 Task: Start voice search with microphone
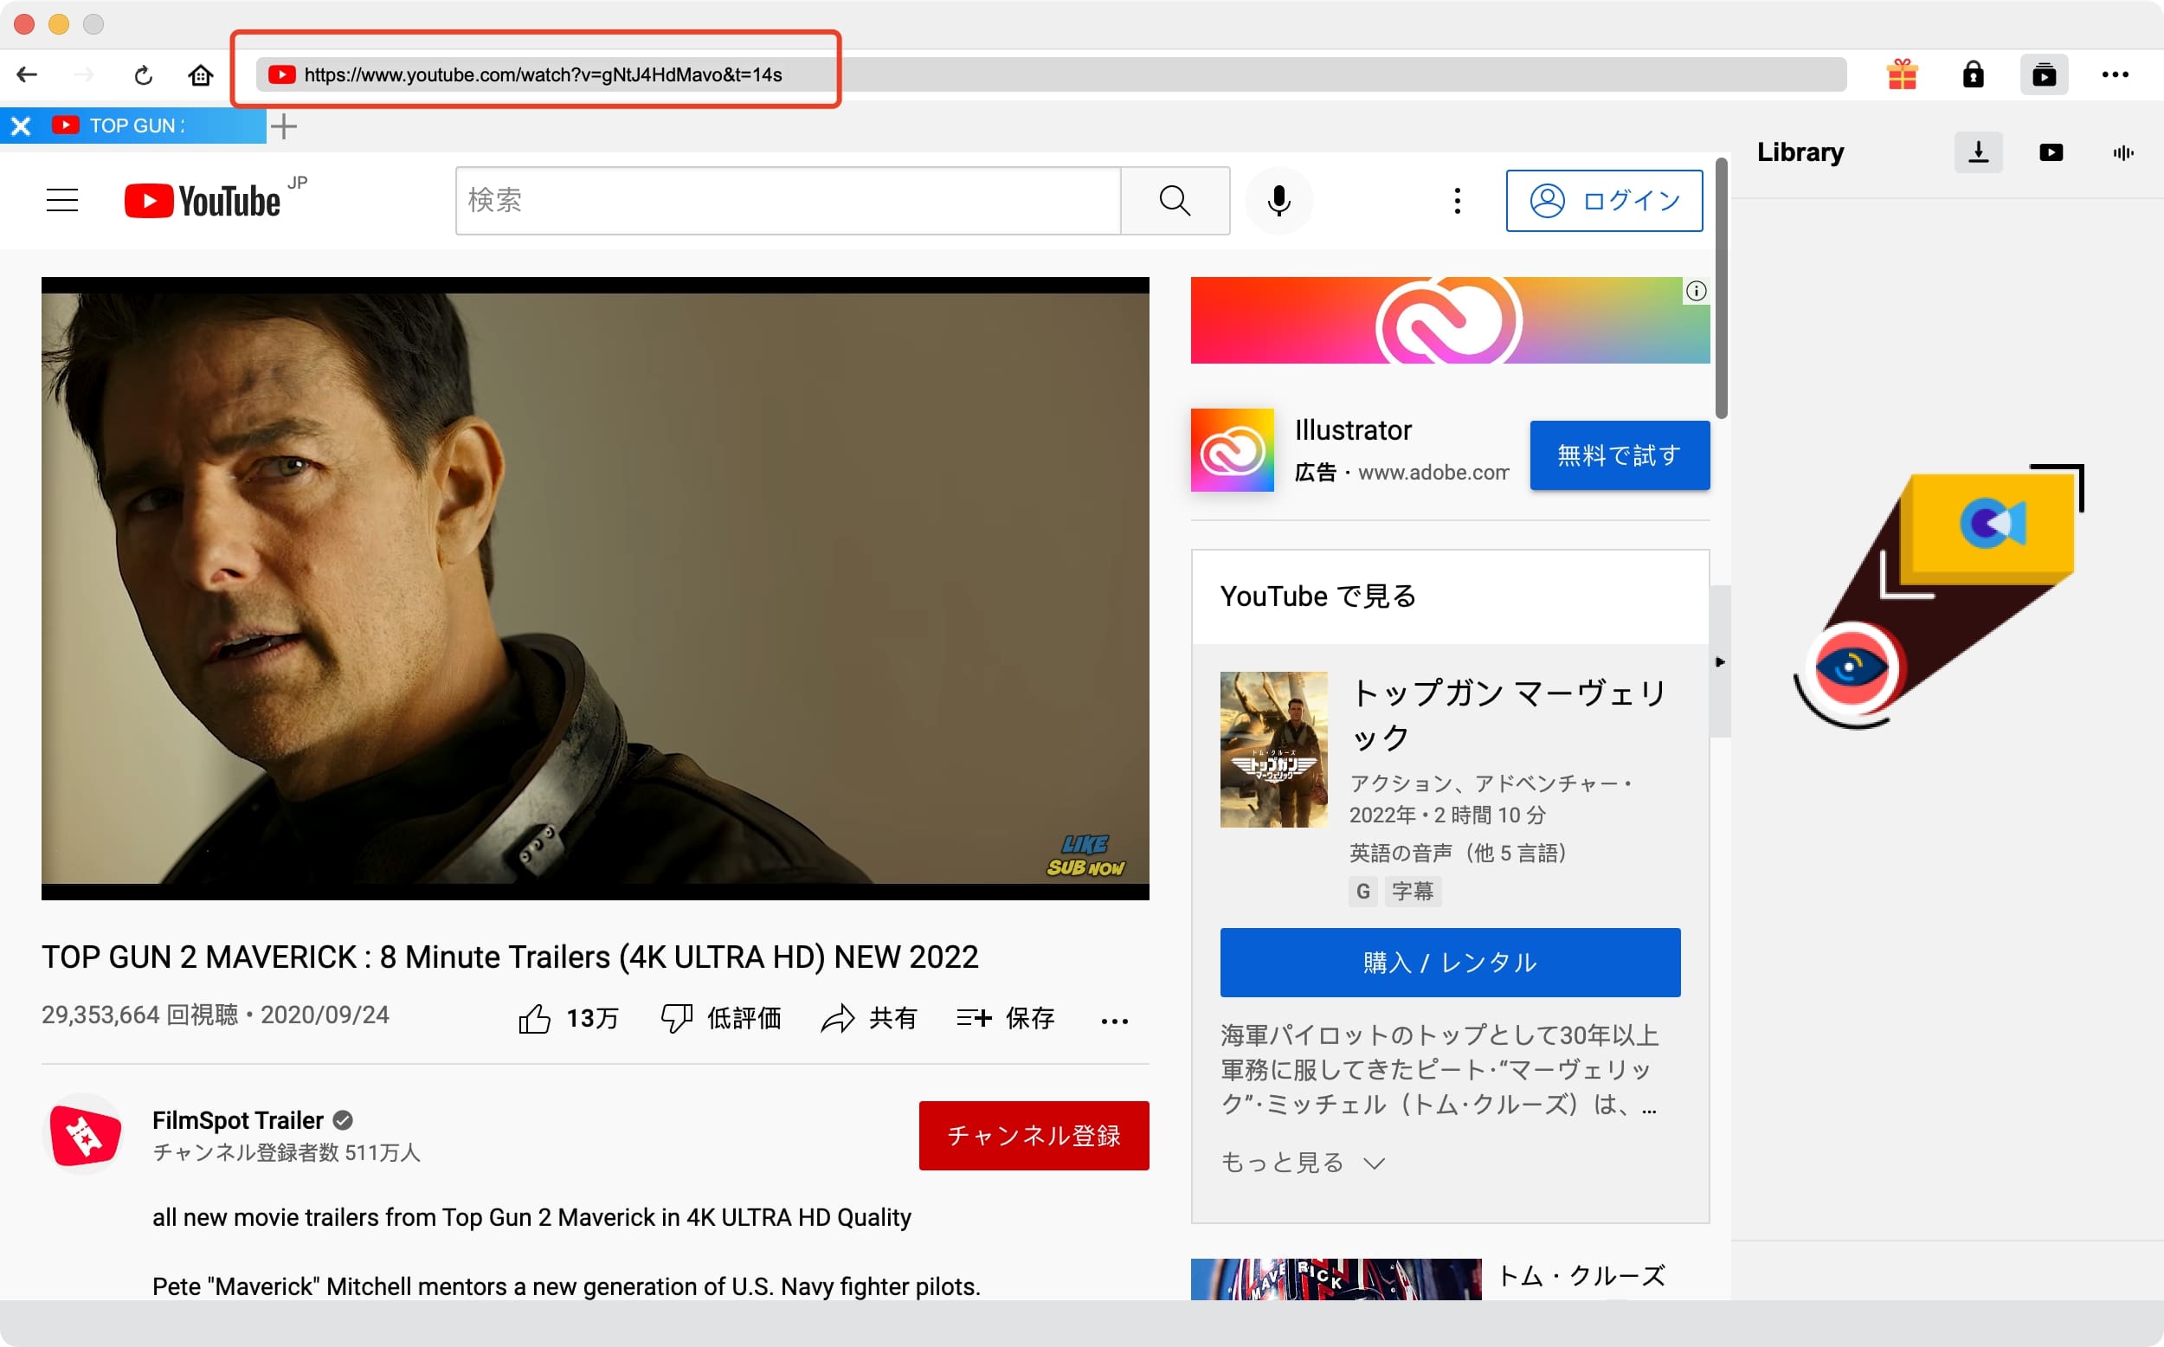(1278, 201)
